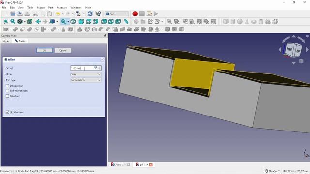Fit all content in the view
310x174 pixels.
coord(6,21)
